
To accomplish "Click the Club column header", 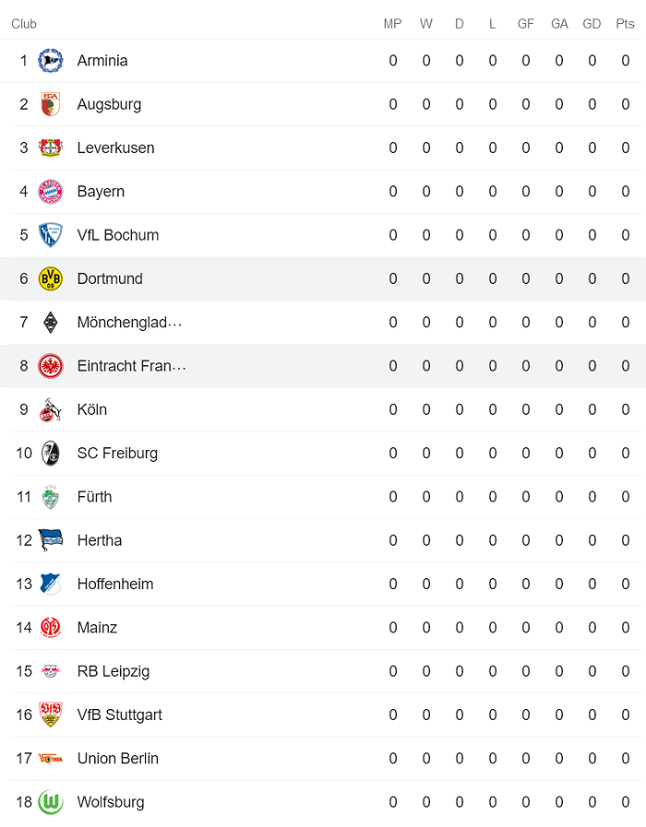I will click(24, 24).
